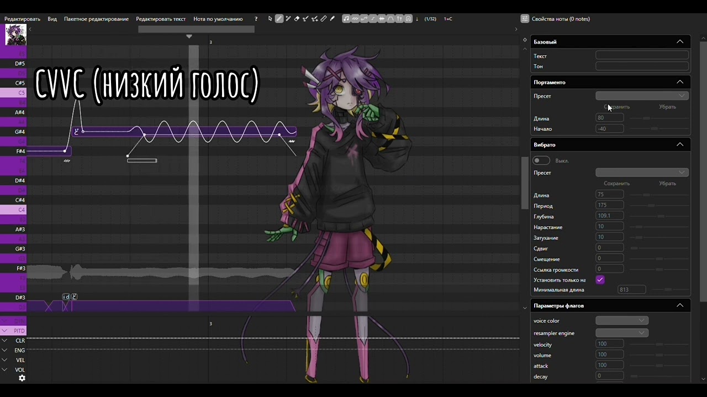Select the knife tool
707x397 pixels.
pyautogui.click(x=332, y=19)
